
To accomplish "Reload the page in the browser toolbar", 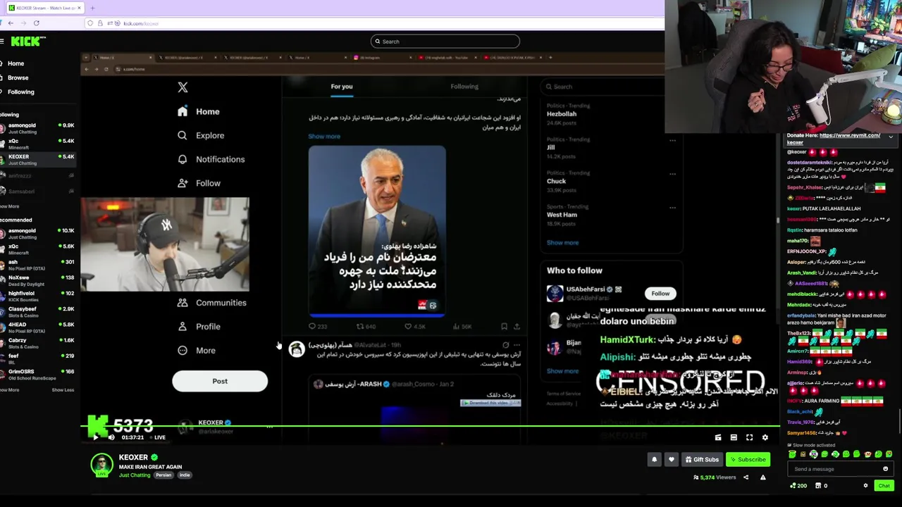I will [36, 23].
